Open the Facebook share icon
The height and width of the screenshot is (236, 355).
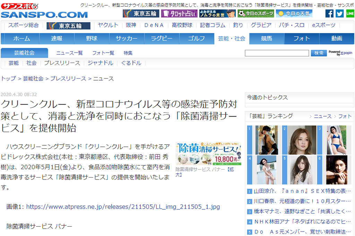[329, 13]
